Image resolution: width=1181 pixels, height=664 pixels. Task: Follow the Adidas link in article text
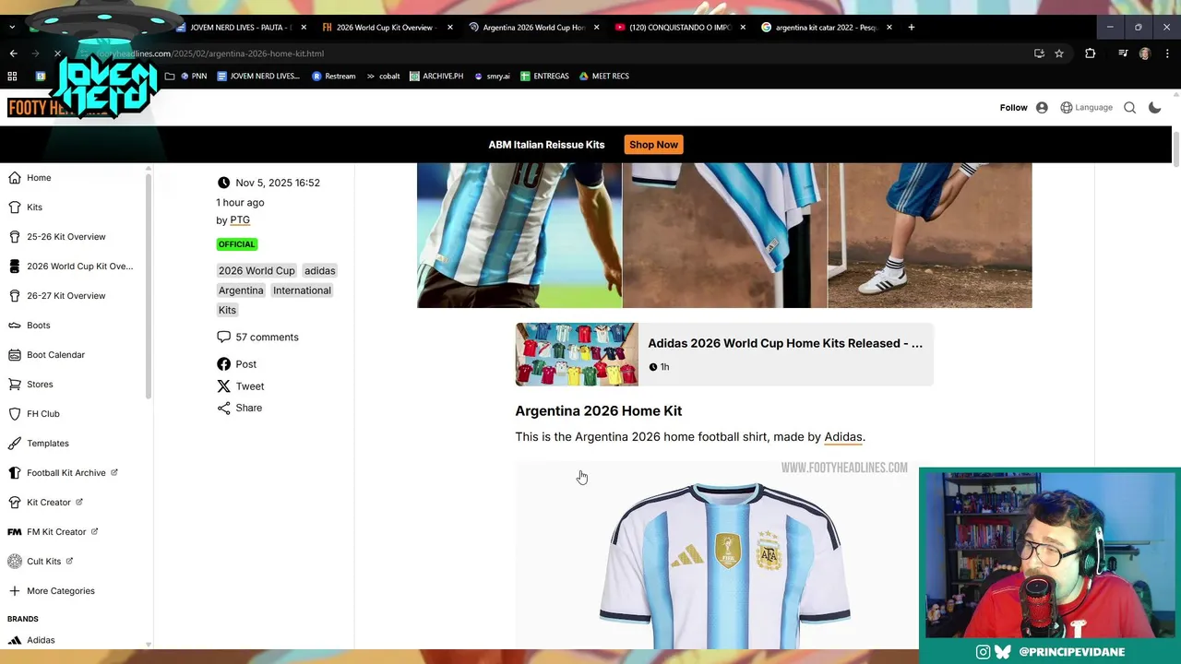pos(843,437)
